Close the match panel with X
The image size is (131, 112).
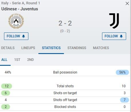pyautogui.click(x=127, y=4)
